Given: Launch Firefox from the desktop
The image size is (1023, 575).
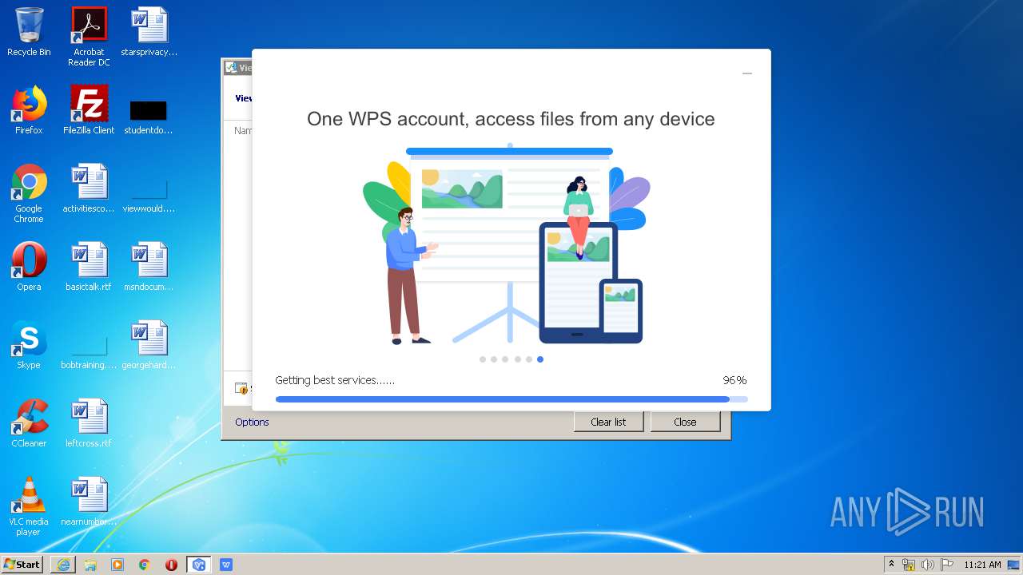Looking at the screenshot, I should tap(29, 110).
